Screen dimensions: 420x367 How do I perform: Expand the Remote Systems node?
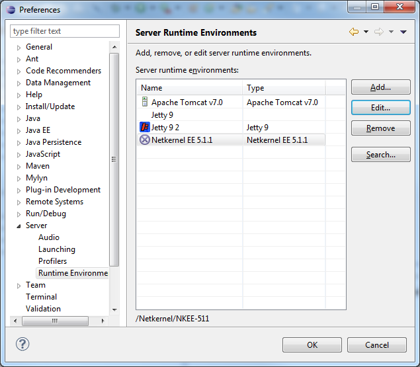pos(19,202)
